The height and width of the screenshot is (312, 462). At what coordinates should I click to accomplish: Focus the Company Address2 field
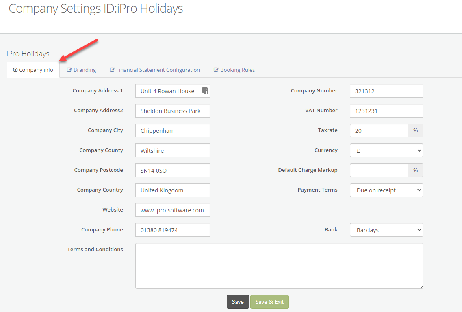pyautogui.click(x=173, y=111)
